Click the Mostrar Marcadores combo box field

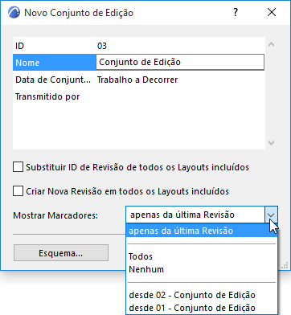[202, 215]
